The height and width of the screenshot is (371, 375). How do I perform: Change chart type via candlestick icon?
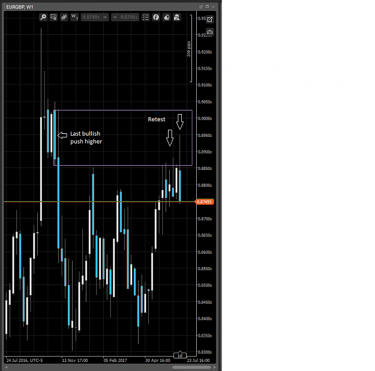64,17
